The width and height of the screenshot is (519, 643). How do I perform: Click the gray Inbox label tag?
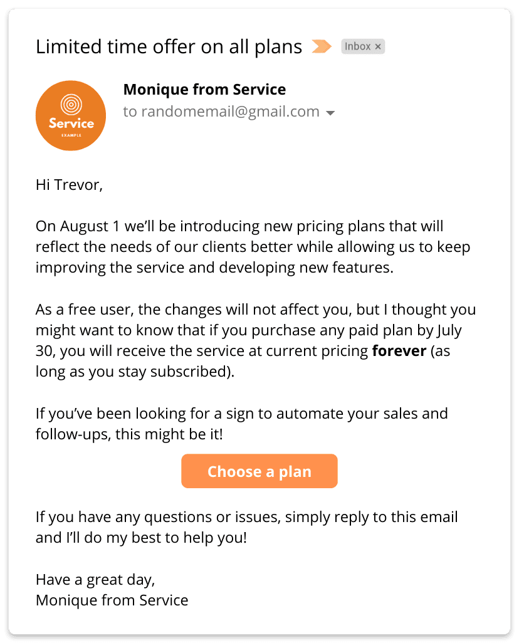[358, 46]
